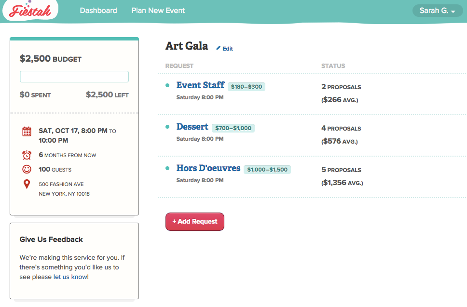Go to the Dashboard menu item

point(98,11)
